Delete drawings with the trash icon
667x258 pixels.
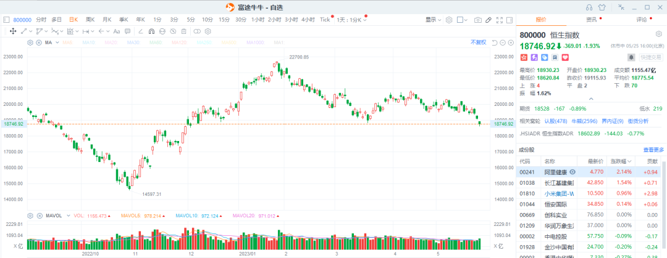point(184,31)
